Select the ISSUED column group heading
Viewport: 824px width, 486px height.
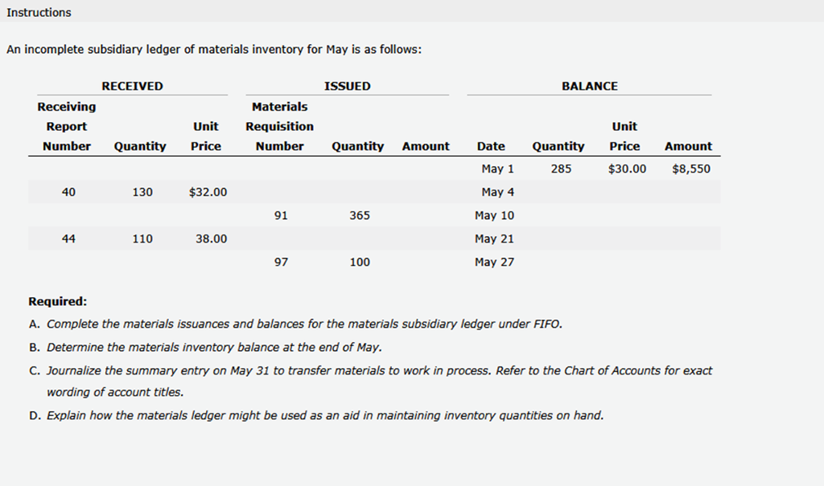click(x=347, y=86)
